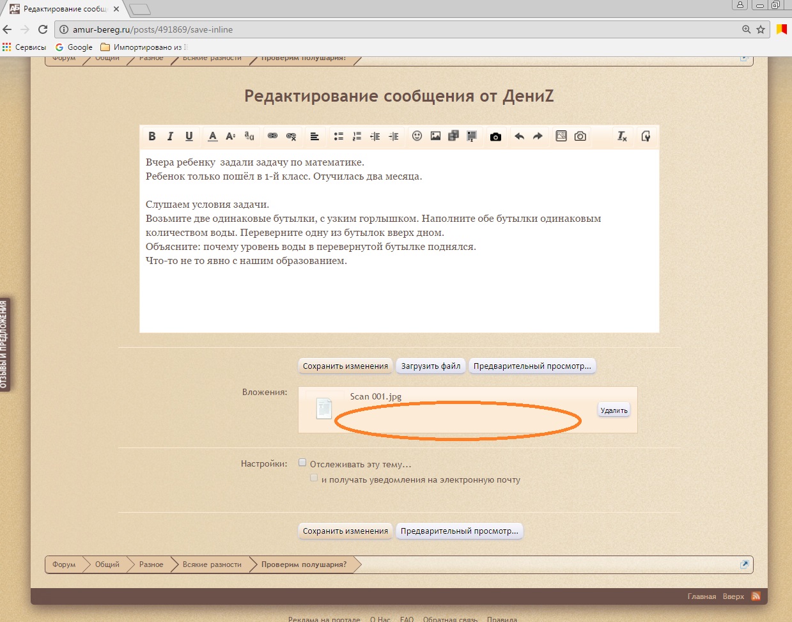Reload the page with the refresh icon

[x=43, y=29]
